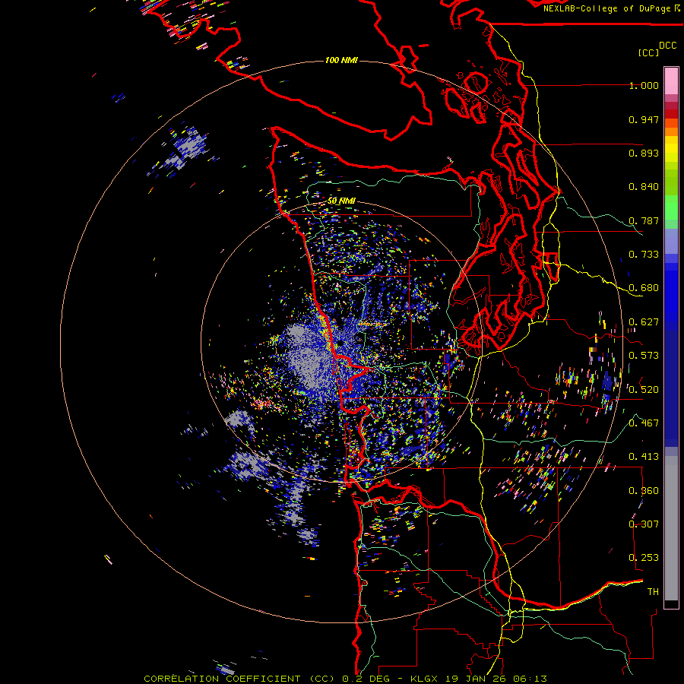684x684 pixels.
Task: Click the KLGX radar site center dot
Action: (340, 344)
